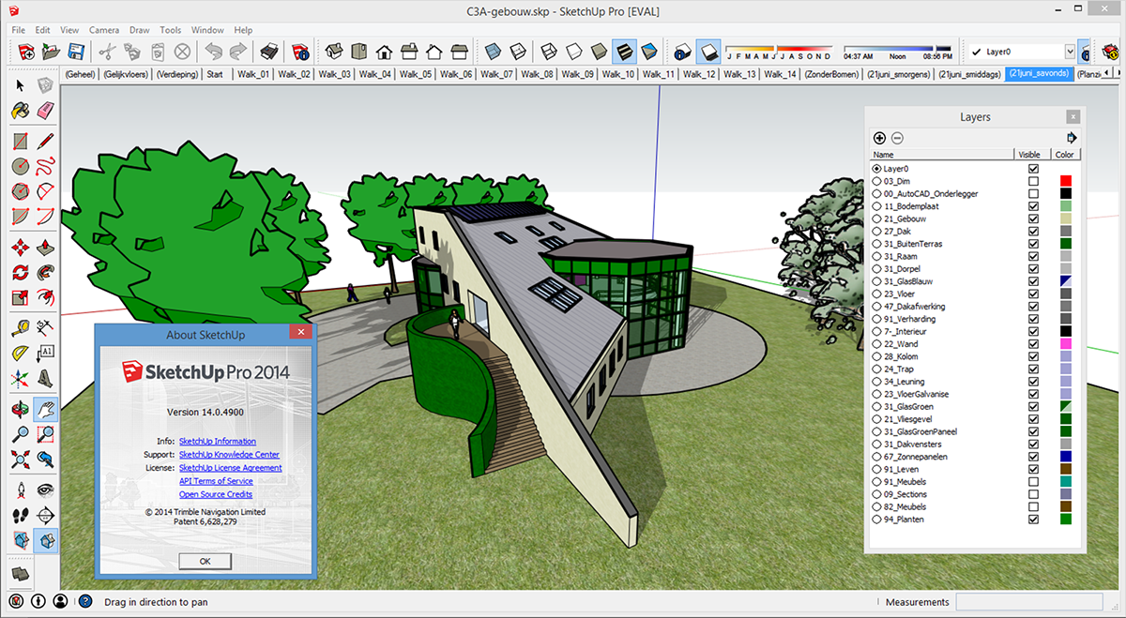Click the red color swatch for 03_Dim

click(1066, 181)
